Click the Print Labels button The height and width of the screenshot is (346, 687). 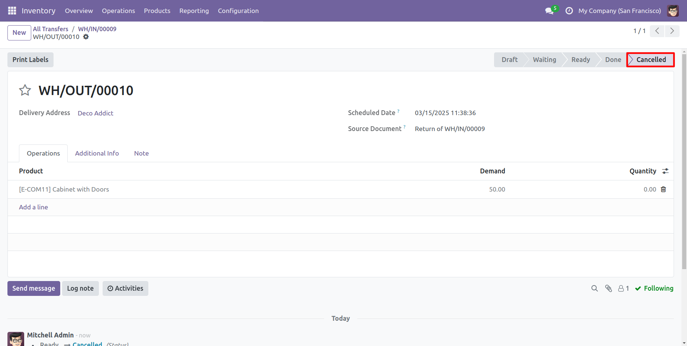[x=30, y=60]
